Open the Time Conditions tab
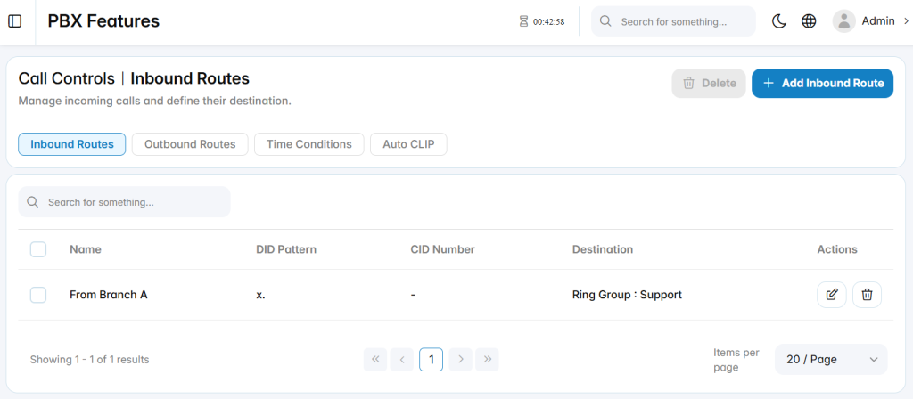The image size is (913, 399). pyautogui.click(x=309, y=144)
